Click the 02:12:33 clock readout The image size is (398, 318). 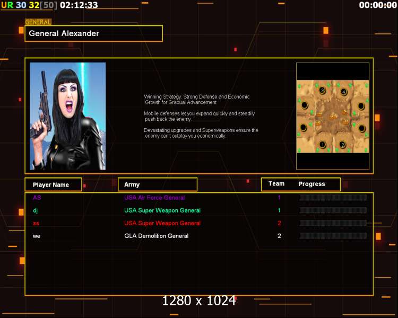(x=79, y=5)
